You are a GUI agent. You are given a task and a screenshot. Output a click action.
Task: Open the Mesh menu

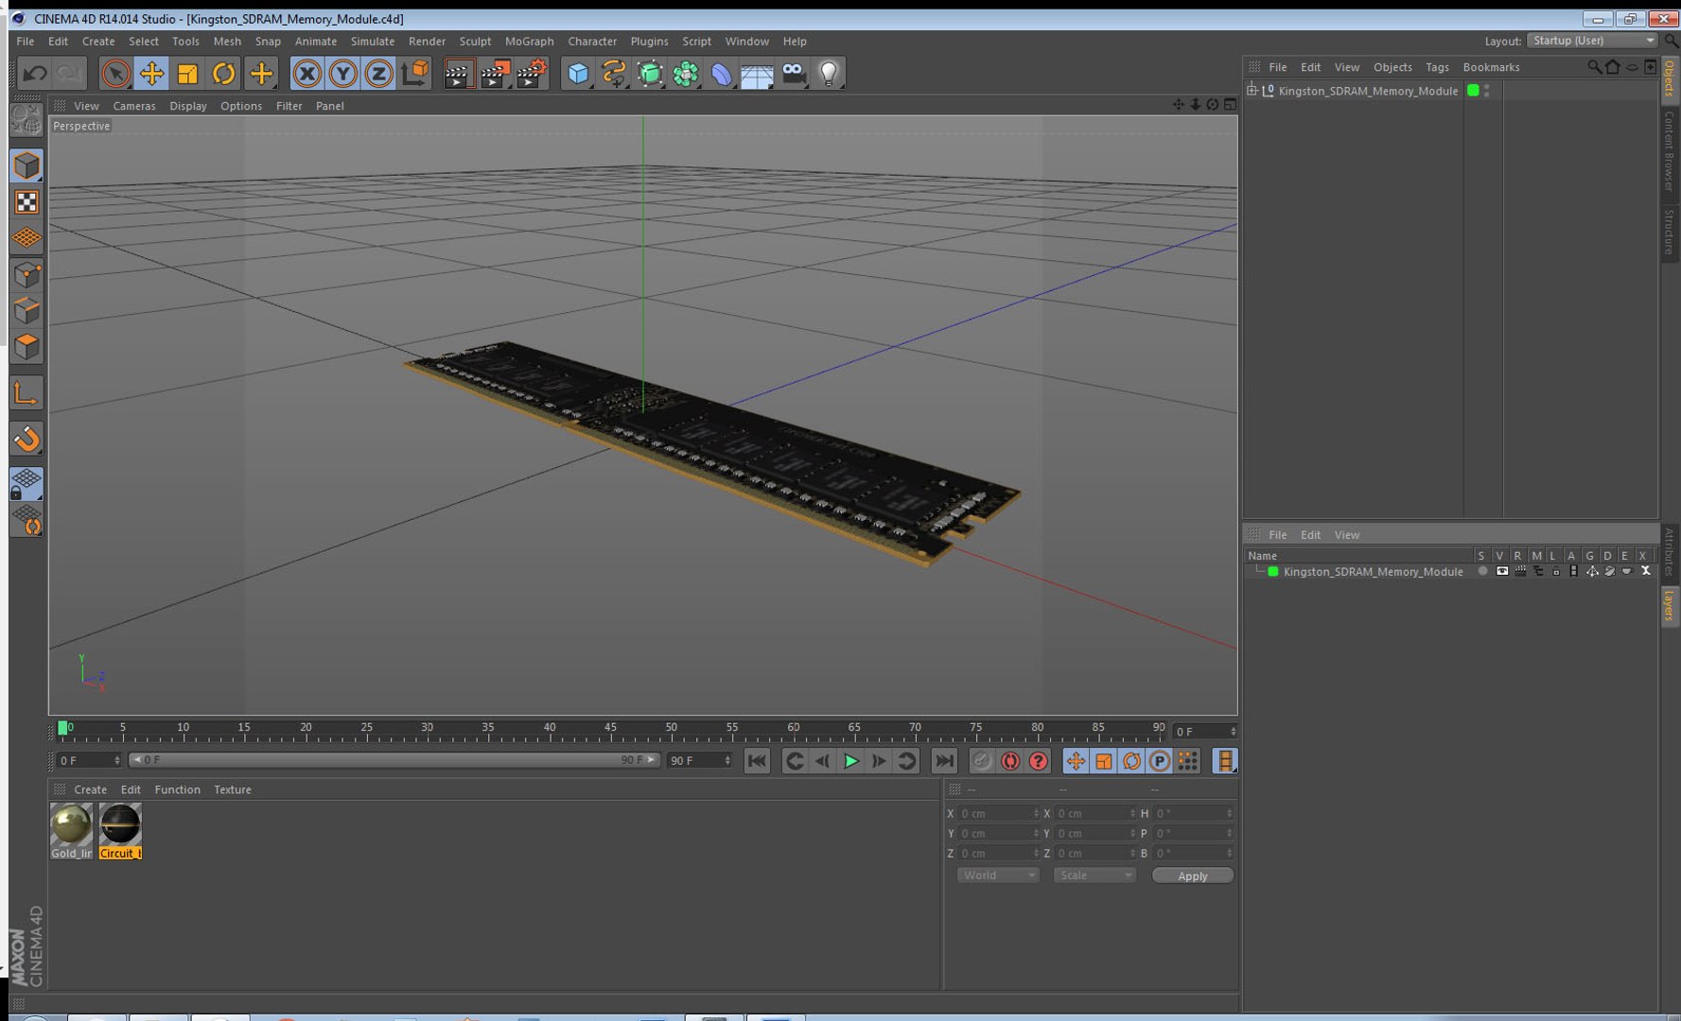point(227,42)
